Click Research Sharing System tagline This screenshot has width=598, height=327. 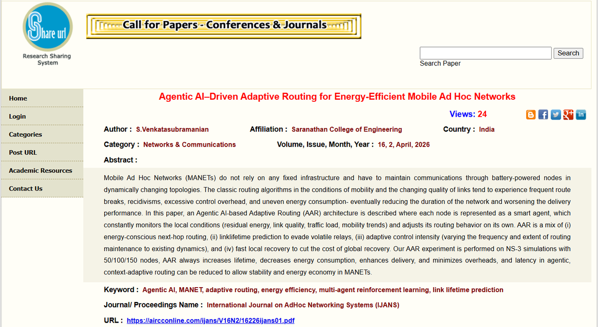click(47, 59)
